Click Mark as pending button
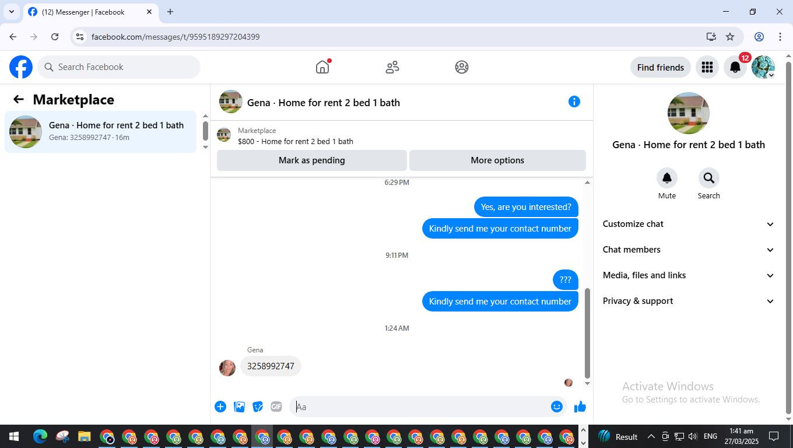Image resolution: width=793 pixels, height=448 pixels. 312,160
